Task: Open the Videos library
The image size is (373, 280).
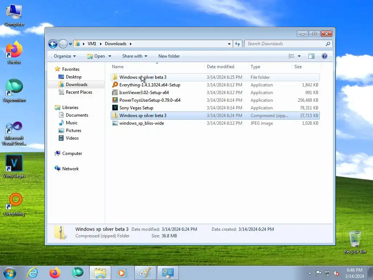Action: click(72, 138)
